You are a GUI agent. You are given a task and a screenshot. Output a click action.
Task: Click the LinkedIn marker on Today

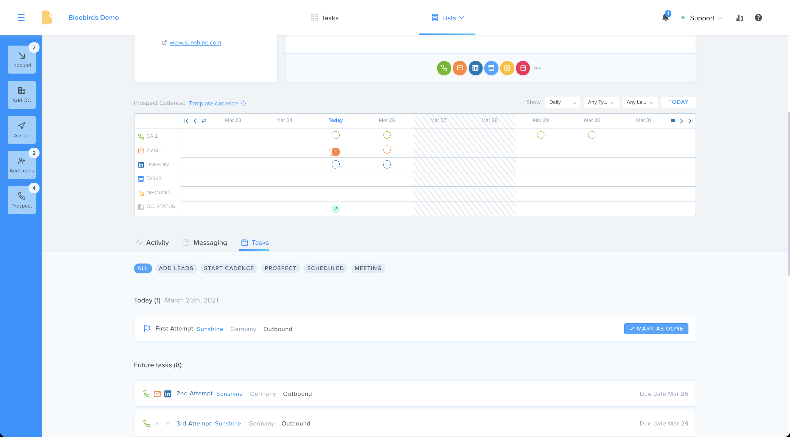tap(335, 164)
